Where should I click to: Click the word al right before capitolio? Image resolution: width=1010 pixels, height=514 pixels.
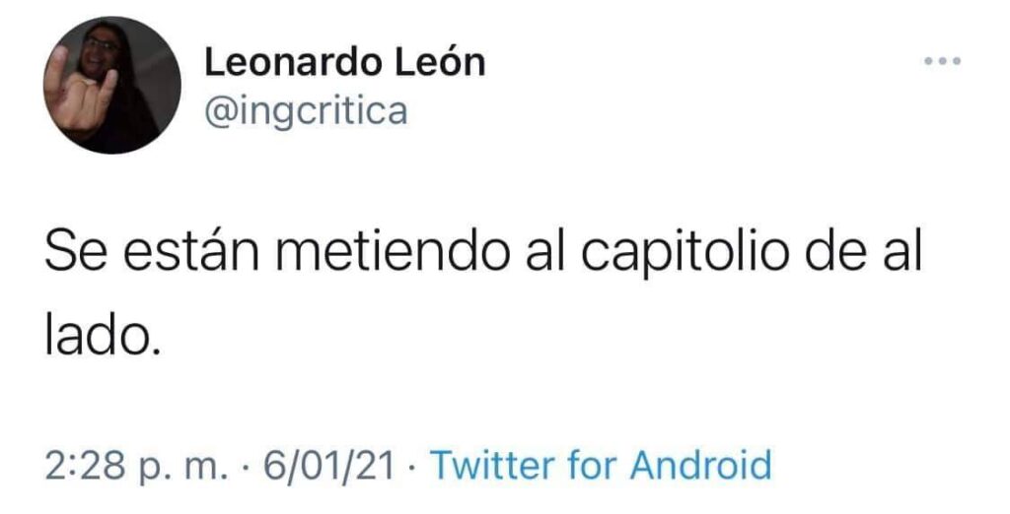[x=542, y=250]
